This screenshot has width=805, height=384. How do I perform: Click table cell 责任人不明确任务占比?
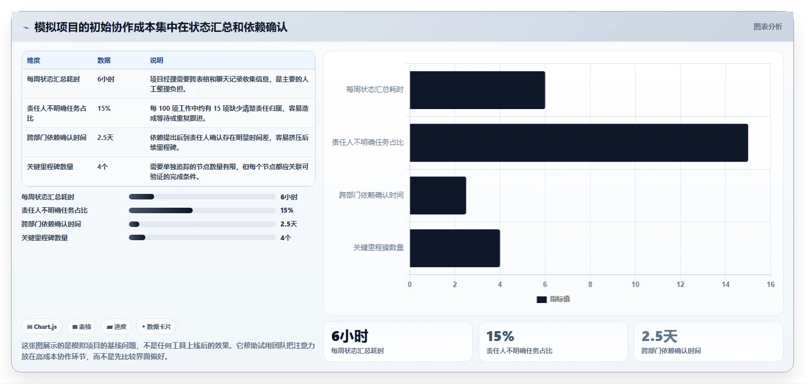pos(57,113)
